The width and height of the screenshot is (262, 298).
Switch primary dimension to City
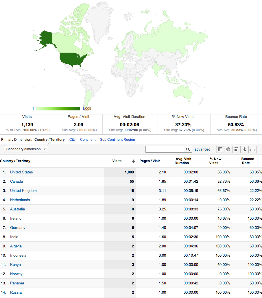(x=72, y=140)
